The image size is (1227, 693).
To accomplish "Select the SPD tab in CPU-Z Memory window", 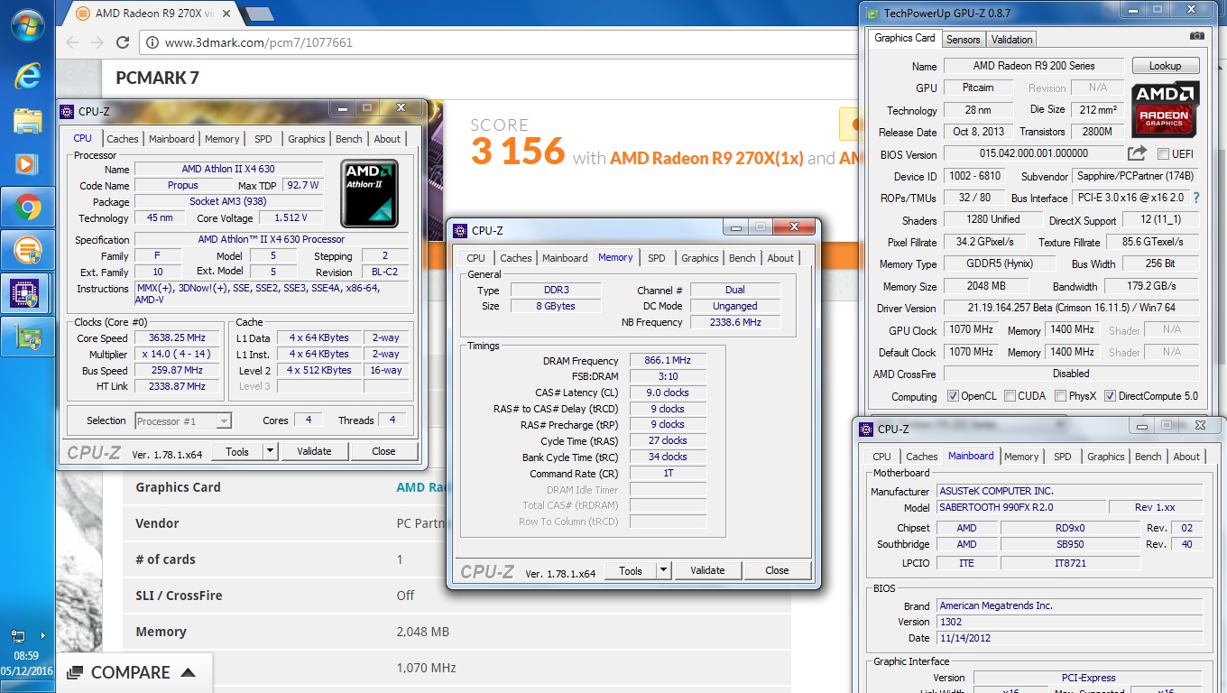I will (x=657, y=258).
